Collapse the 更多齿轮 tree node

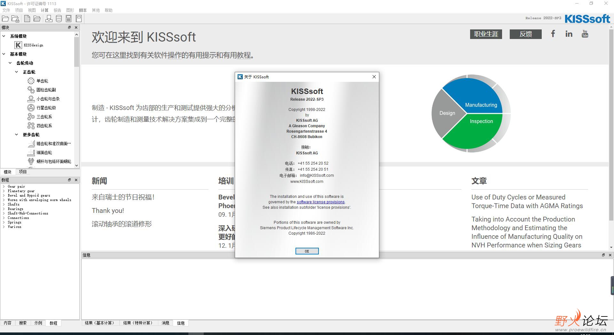(x=17, y=135)
